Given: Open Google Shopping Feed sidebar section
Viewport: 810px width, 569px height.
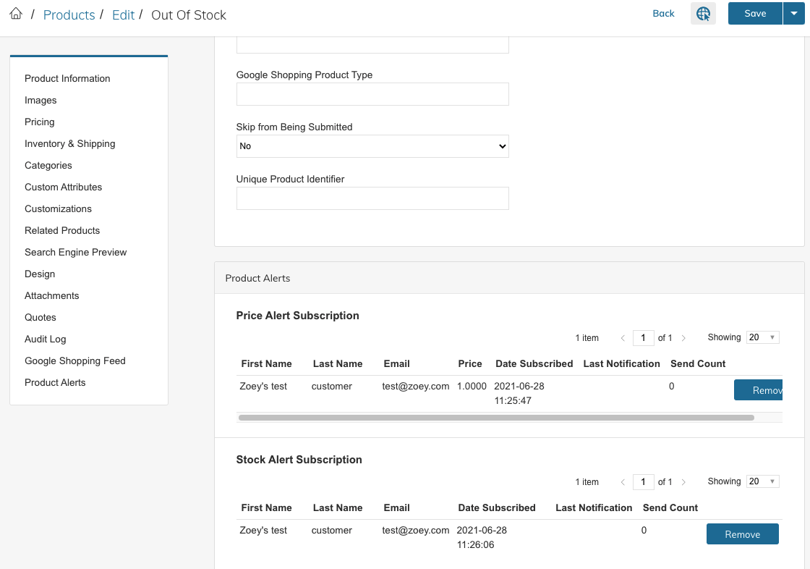Looking at the screenshot, I should pos(75,361).
